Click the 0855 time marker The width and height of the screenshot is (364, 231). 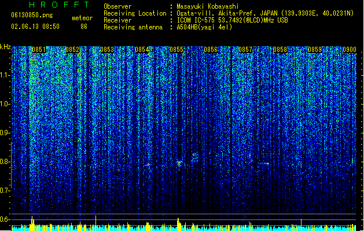(x=177, y=50)
